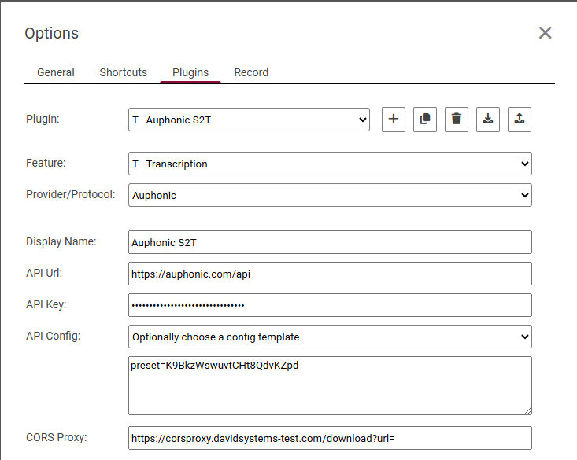
Task: Import plugin config using download-arrow icon
Action: tap(488, 120)
